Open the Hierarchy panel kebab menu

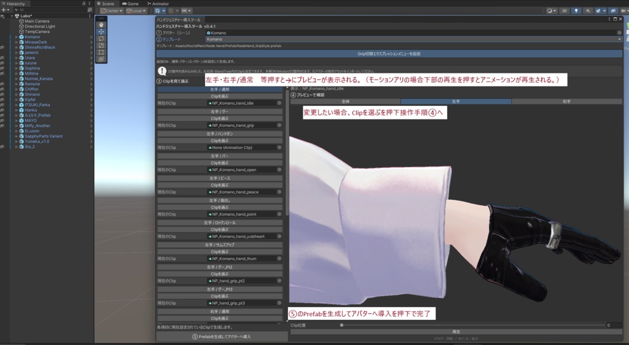tap(90, 3)
